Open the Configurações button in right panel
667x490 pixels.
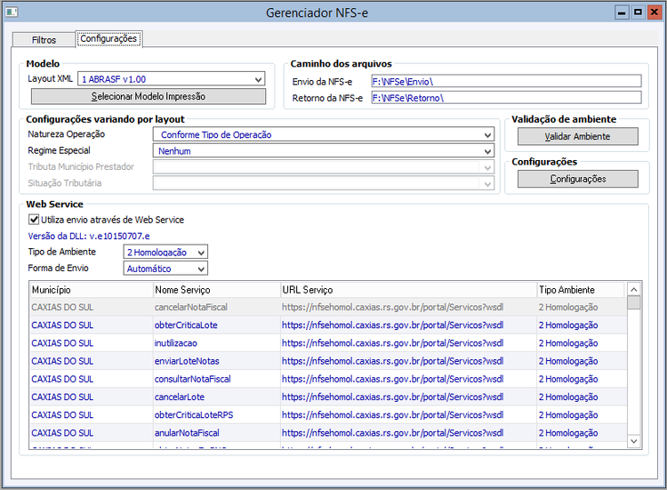pos(578,179)
